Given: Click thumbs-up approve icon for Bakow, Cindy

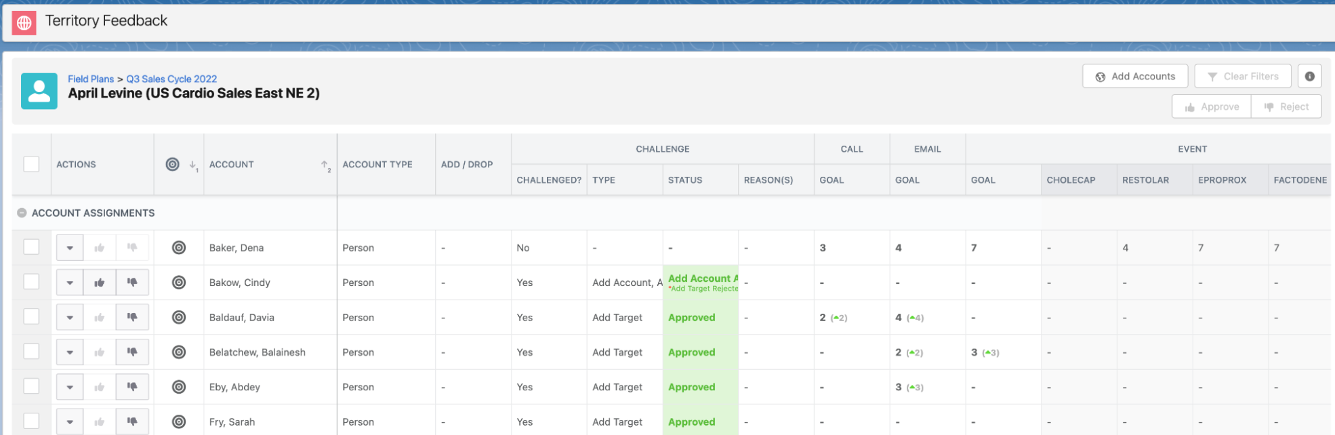Looking at the screenshot, I should click(100, 283).
